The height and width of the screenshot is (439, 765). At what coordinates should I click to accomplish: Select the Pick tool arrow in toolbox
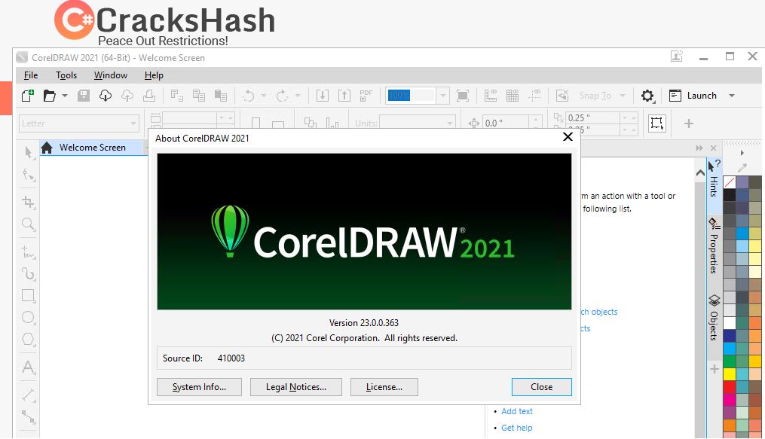point(29,153)
